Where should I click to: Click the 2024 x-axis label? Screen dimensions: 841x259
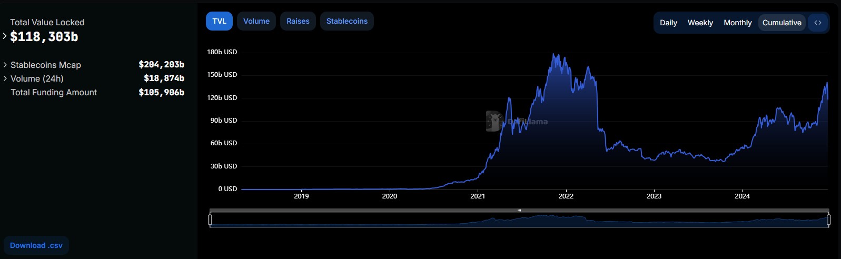point(742,196)
